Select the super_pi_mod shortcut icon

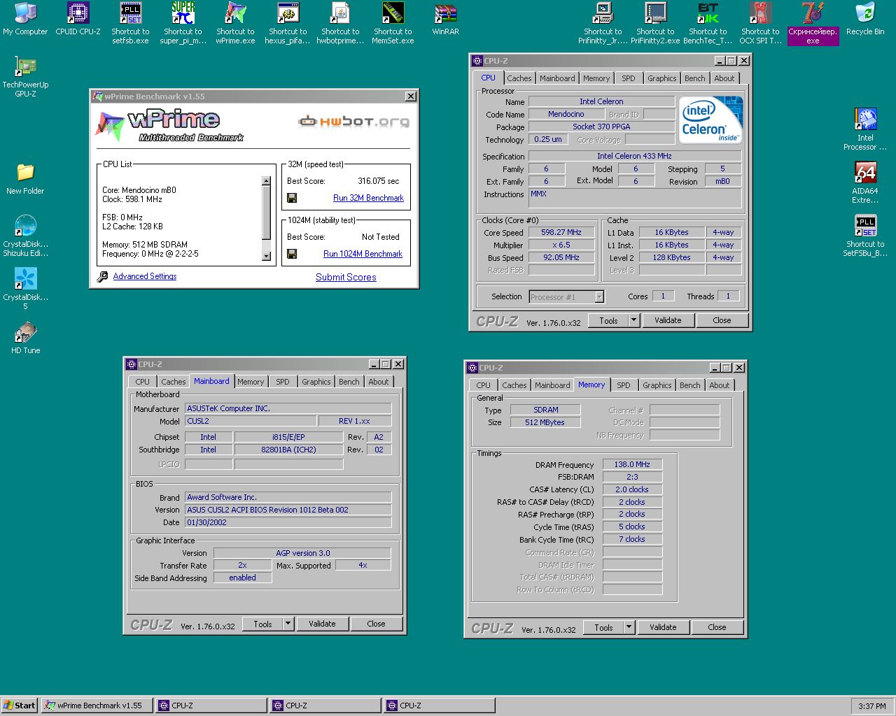[183, 23]
